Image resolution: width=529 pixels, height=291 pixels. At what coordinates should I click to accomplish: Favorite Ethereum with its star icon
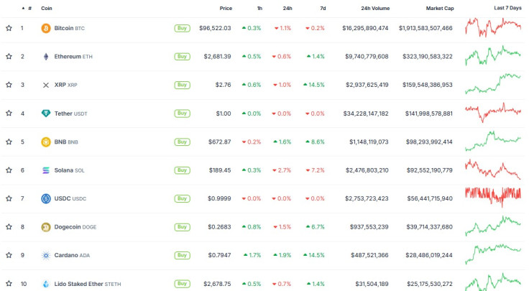(x=9, y=56)
